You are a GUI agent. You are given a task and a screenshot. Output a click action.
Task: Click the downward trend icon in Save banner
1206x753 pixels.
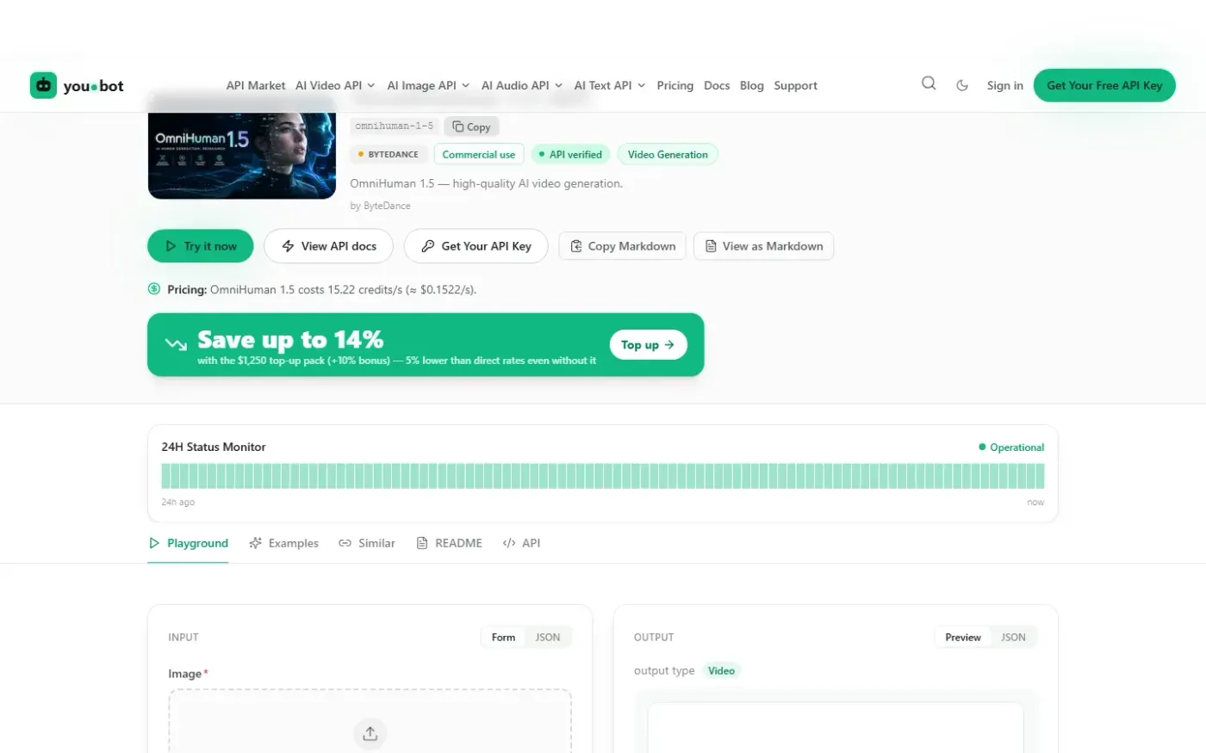(176, 344)
